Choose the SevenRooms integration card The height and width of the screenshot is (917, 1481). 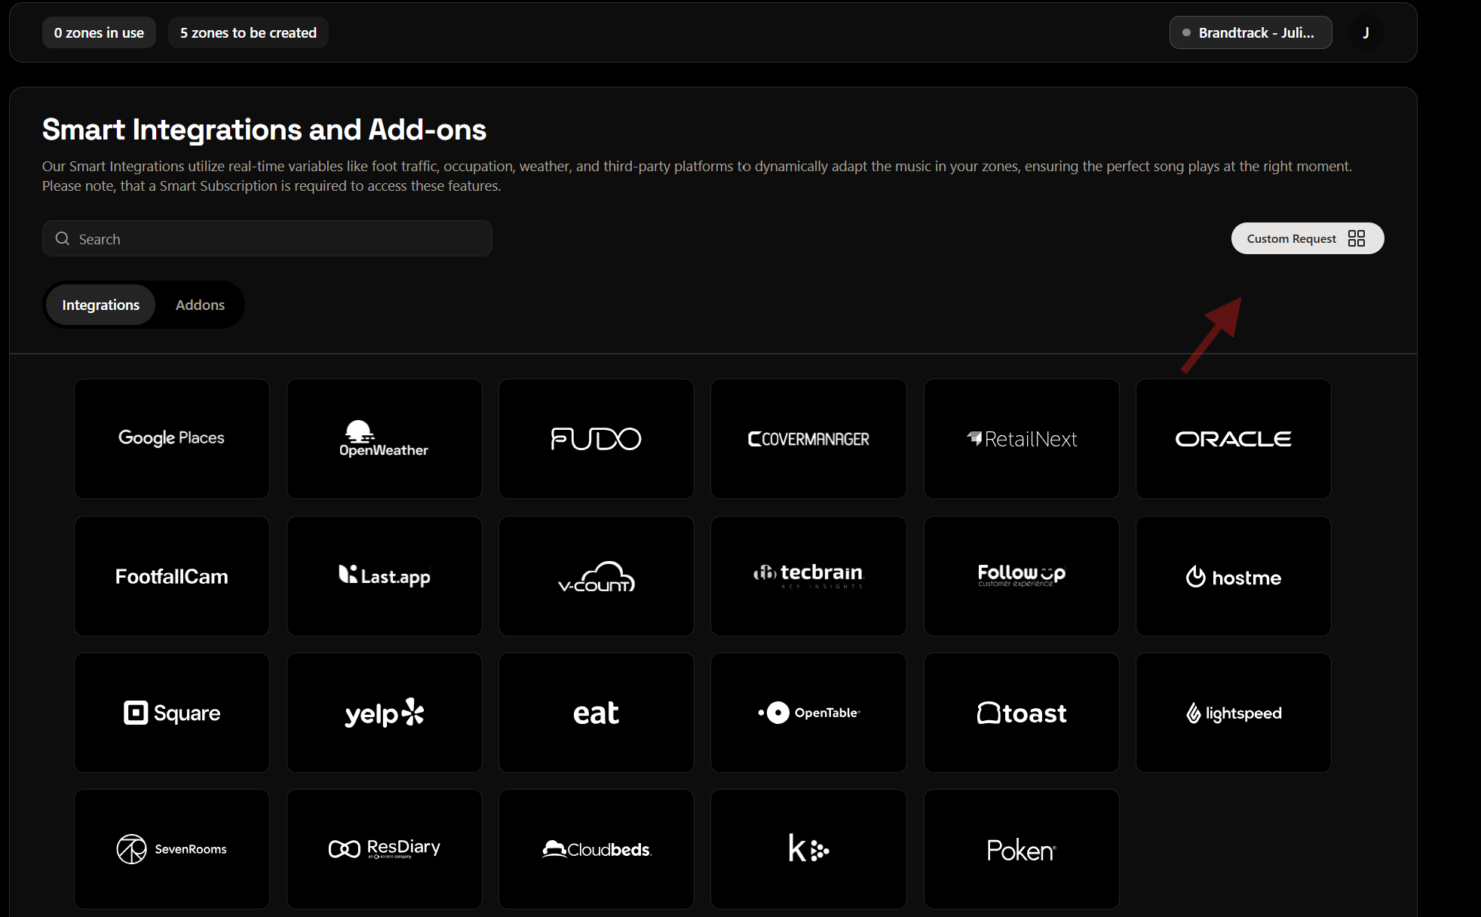pos(172,848)
